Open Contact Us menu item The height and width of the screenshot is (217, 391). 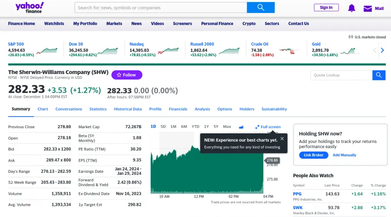tap(298, 24)
